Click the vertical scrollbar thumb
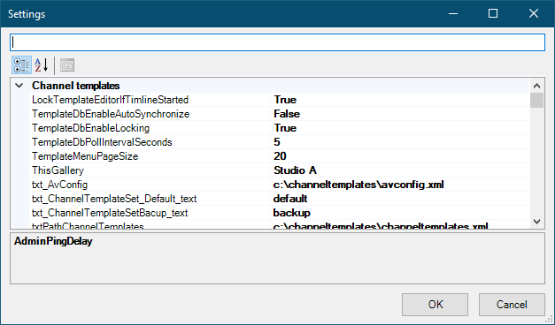 [x=536, y=101]
